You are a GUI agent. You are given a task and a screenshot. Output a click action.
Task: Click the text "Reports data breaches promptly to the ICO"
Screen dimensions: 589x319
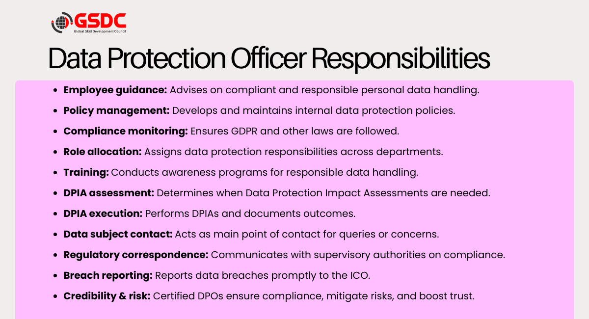tap(262, 275)
